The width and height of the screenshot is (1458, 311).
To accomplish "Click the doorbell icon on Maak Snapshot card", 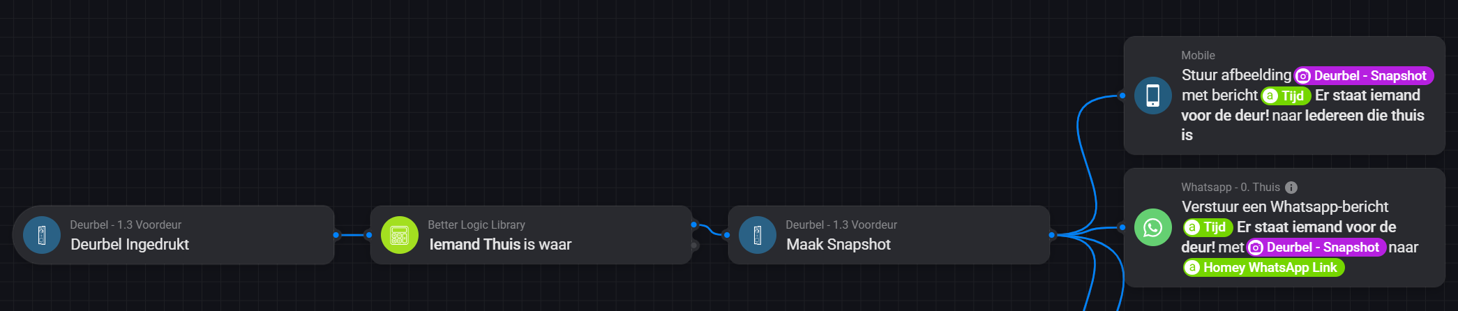I will [x=758, y=235].
